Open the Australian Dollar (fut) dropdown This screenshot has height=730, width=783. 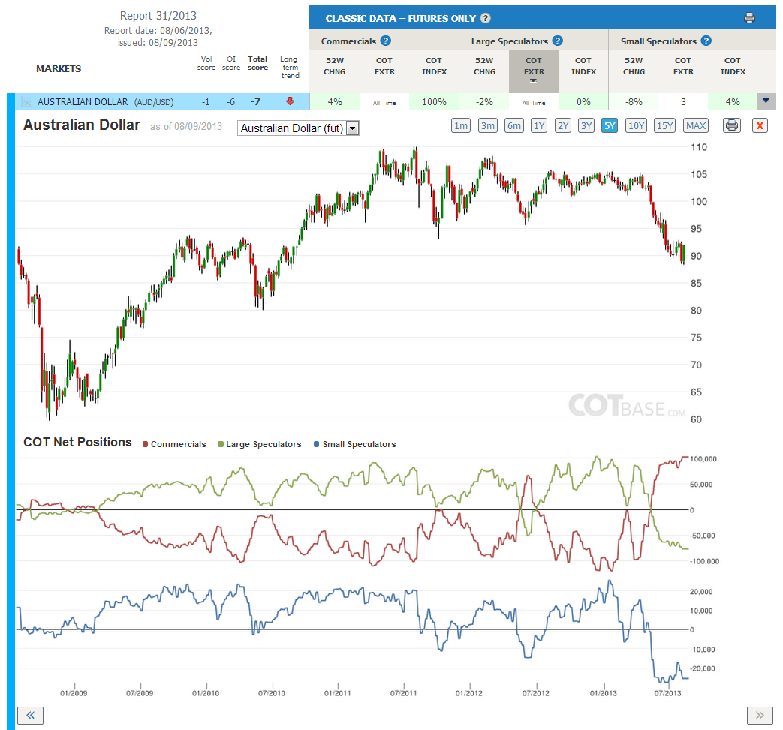click(x=298, y=128)
